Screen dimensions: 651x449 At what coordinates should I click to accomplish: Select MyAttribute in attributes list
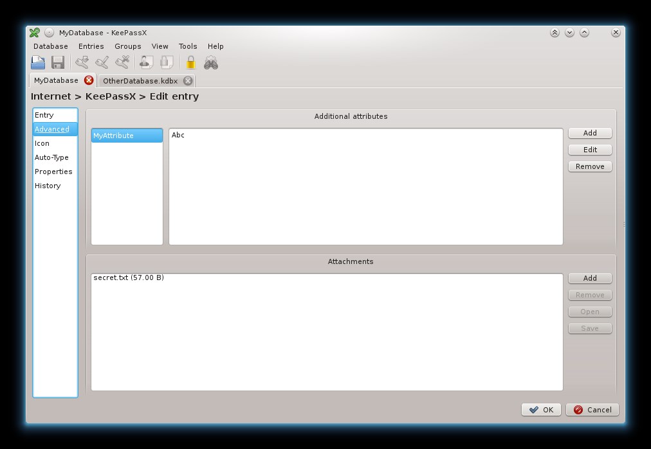[127, 136]
